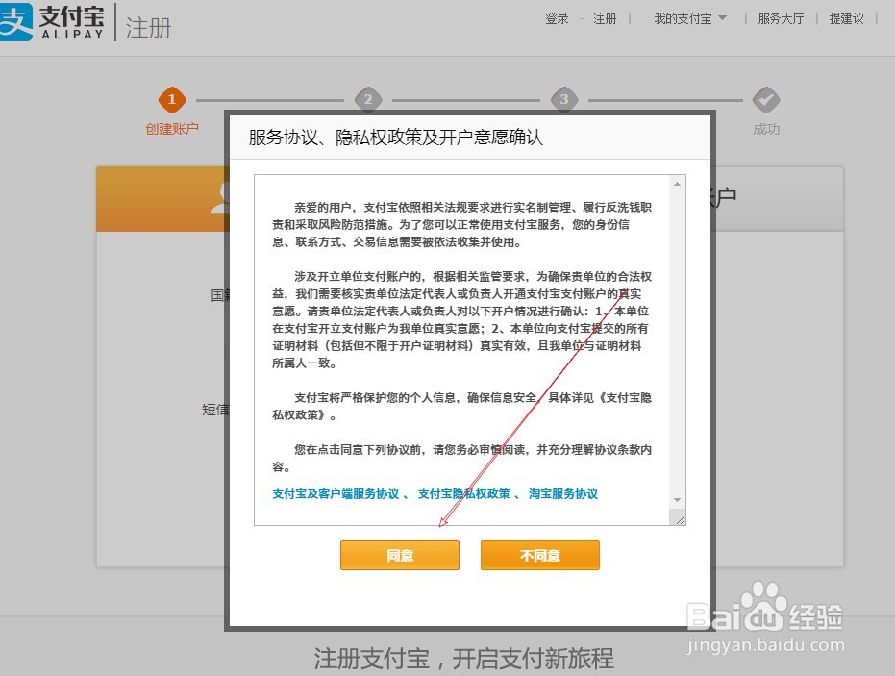Click step 1 创建账户 circle icon
The height and width of the screenshot is (676, 895).
click(172, 100)
